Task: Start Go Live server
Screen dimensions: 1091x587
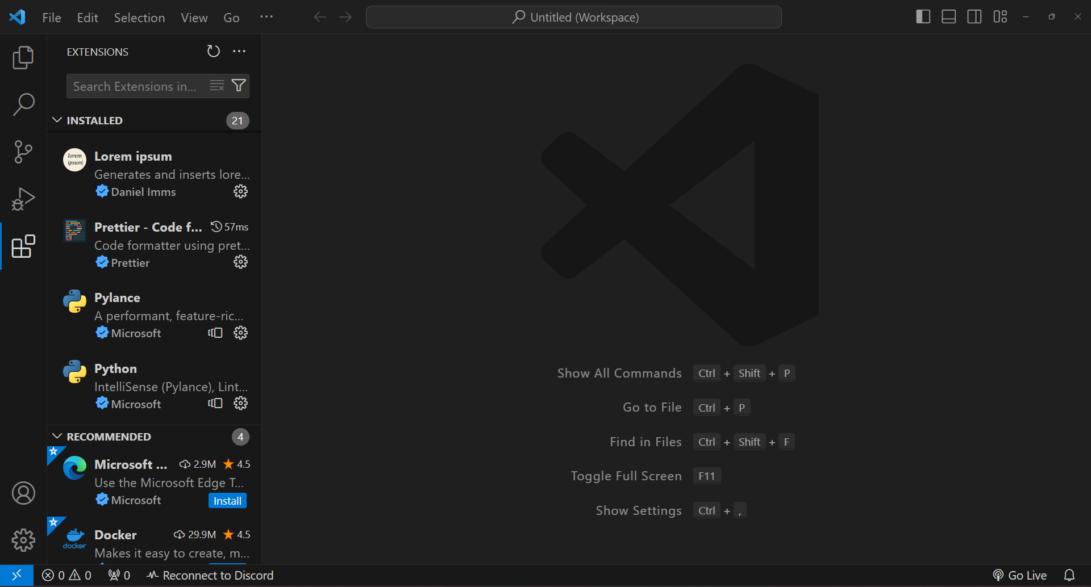Action: pyautogui.click(x=1020, y=575)
